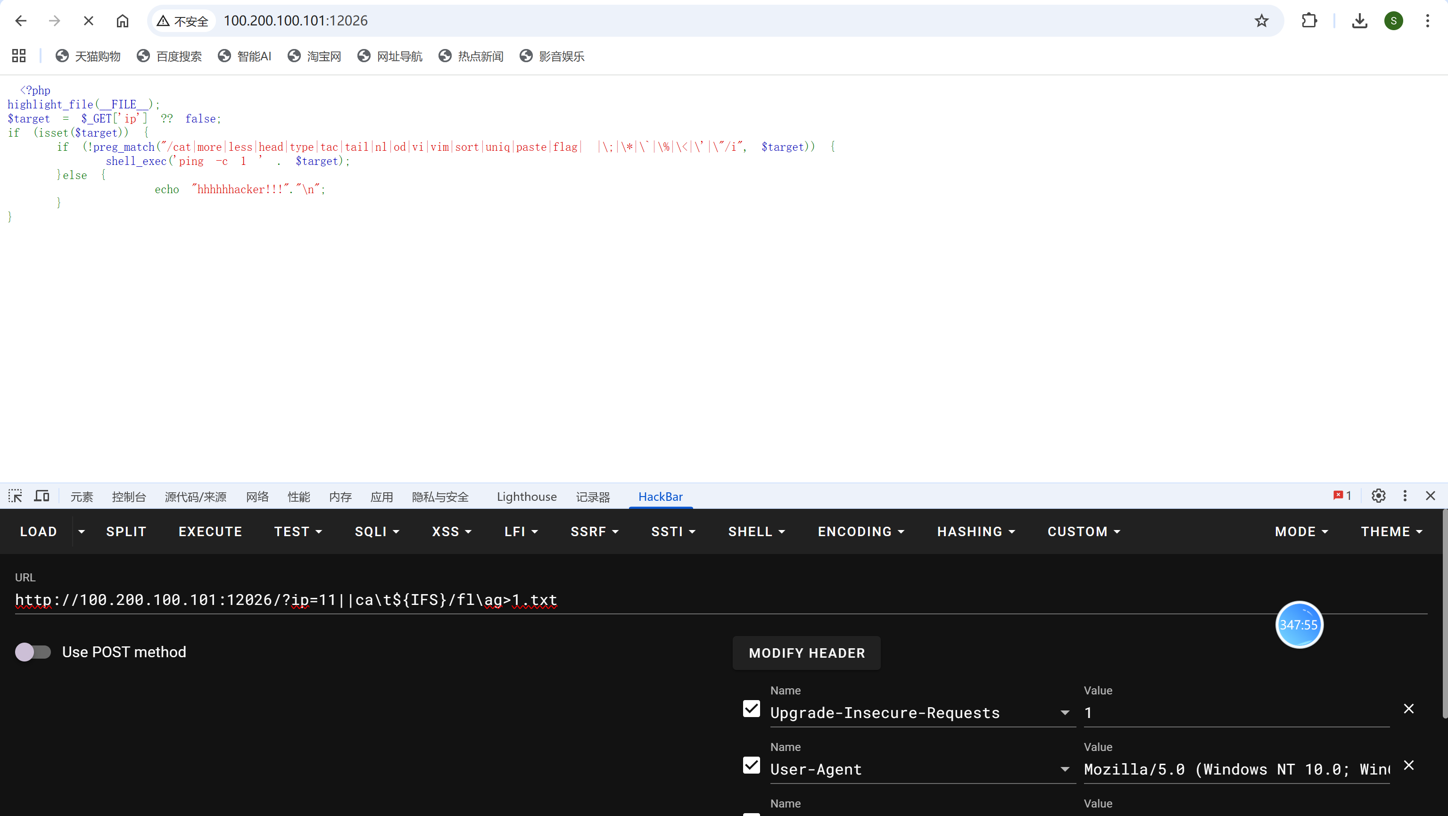Click the inspect element picker icon
1448x816 pixels.
point(15,496)
